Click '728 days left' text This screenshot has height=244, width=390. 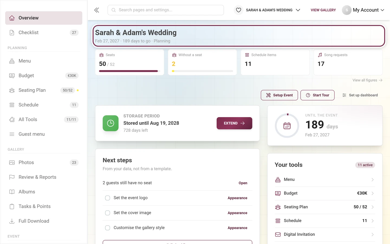point(135,130)
